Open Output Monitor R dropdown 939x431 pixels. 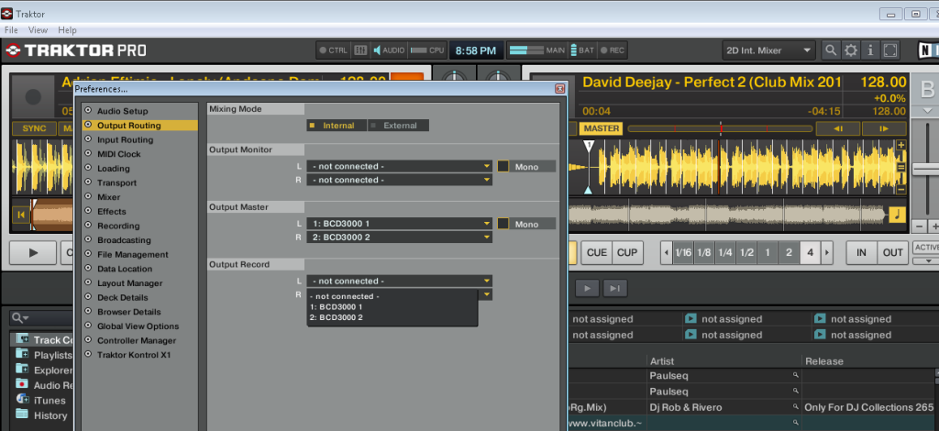click(x=400, y=180)
